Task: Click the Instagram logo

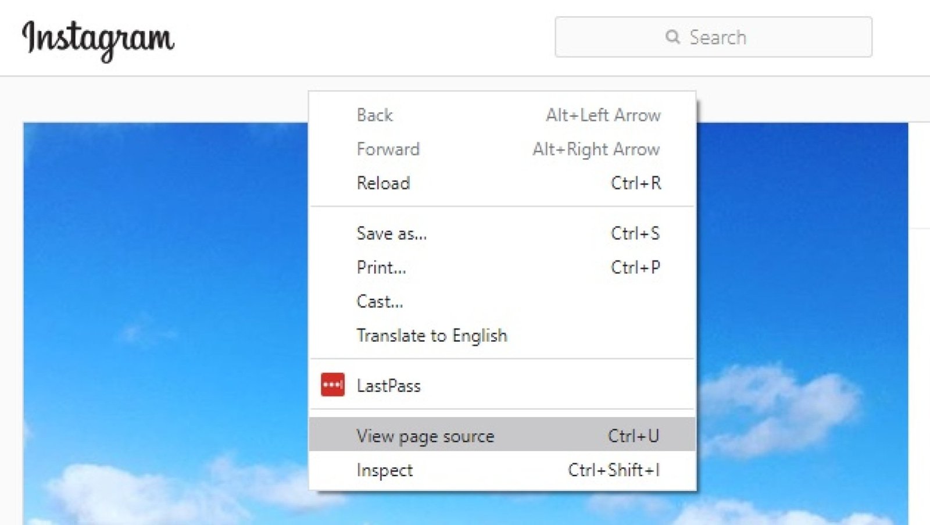Action: tap(98, 39)
